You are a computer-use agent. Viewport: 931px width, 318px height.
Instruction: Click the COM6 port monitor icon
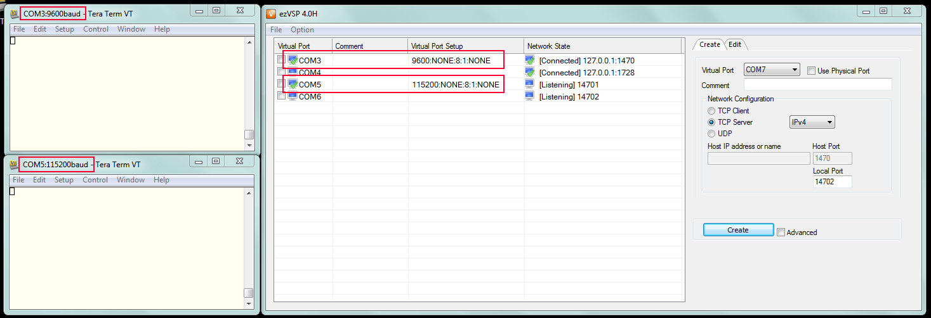pos(293,96)
